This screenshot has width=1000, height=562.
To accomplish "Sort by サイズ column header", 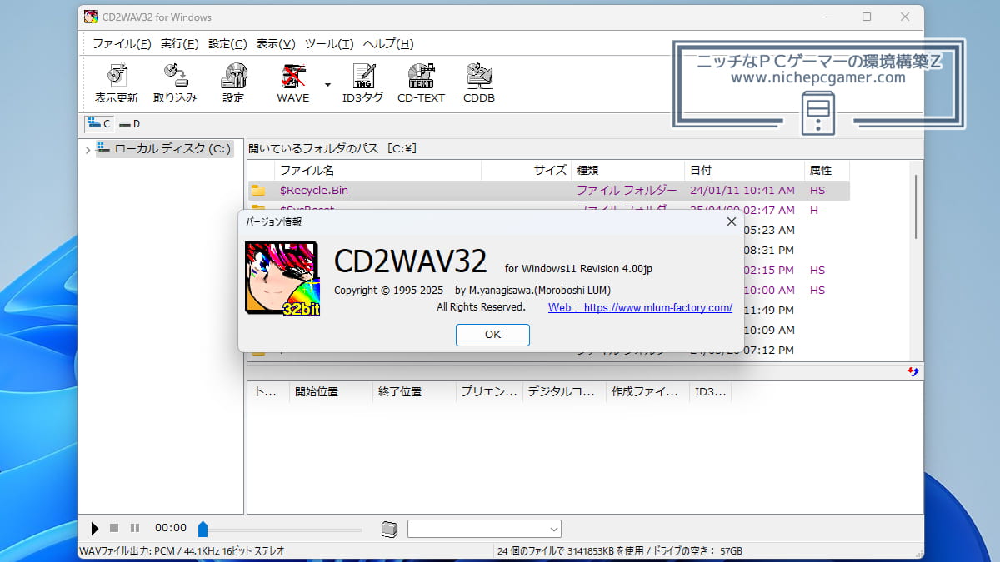I will (527, 170).
